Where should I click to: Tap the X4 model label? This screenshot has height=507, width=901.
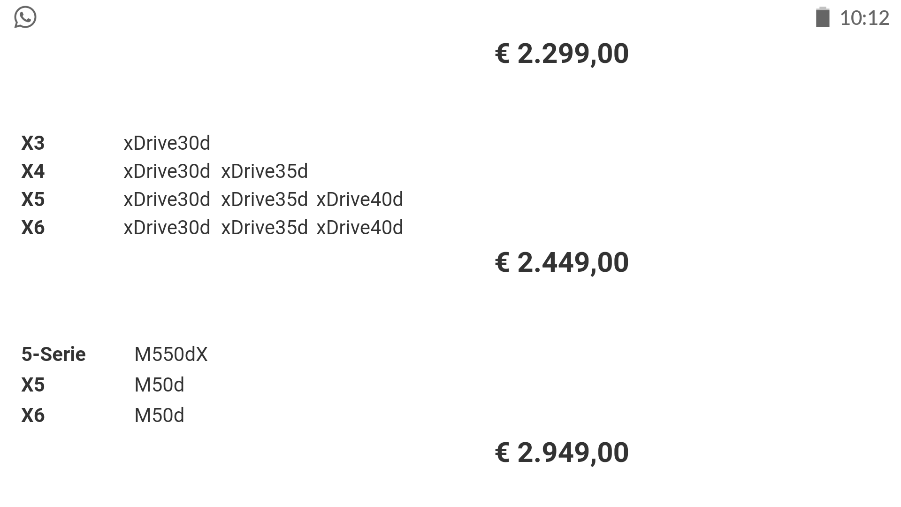(x=33, y=171)
